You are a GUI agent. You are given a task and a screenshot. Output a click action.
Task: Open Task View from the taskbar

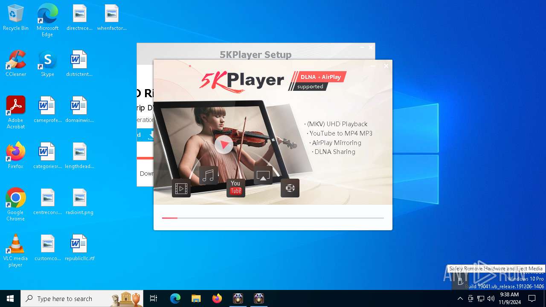tap(154, 298)
